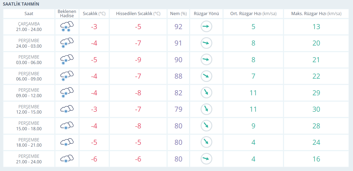Click humidity value 79

(178, 109)
